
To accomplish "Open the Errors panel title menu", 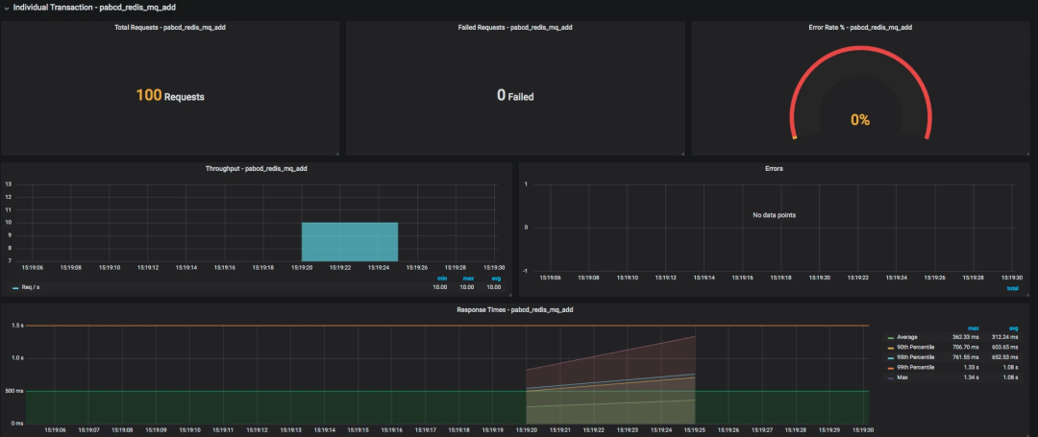I will tap(774, 169).
